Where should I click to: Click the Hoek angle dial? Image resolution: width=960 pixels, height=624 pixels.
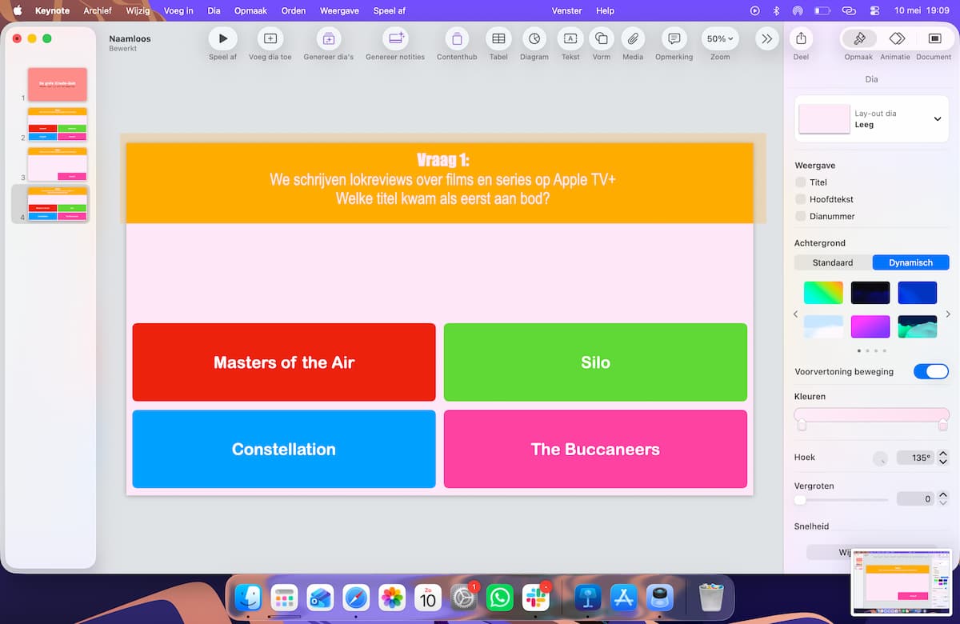[x=880, y=458]
